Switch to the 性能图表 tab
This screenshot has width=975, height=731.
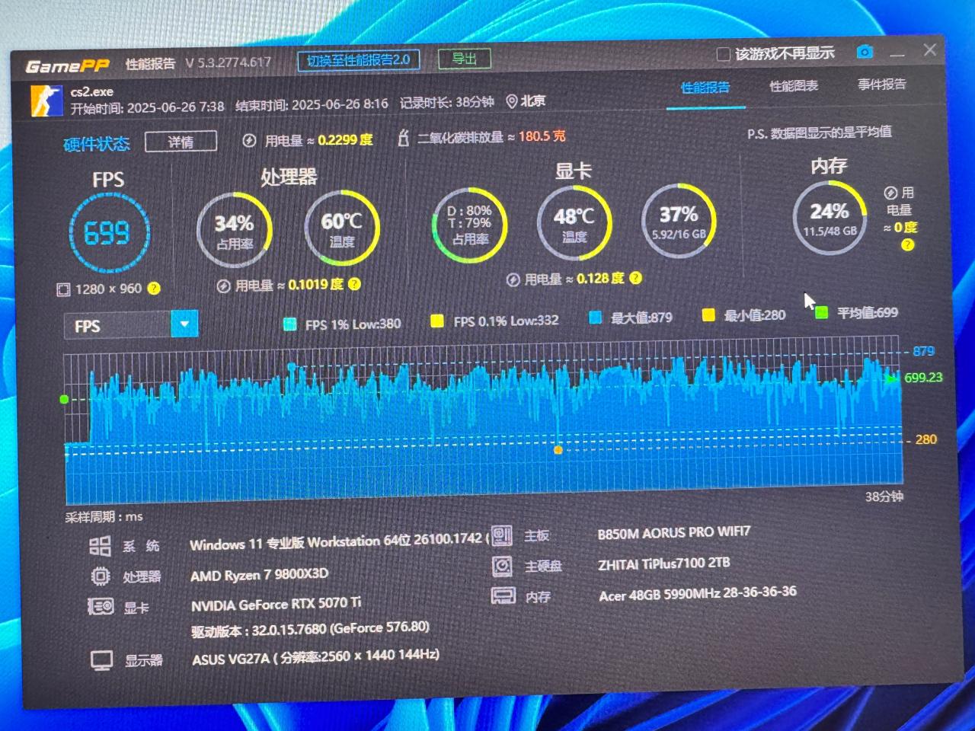click(794, 86)
